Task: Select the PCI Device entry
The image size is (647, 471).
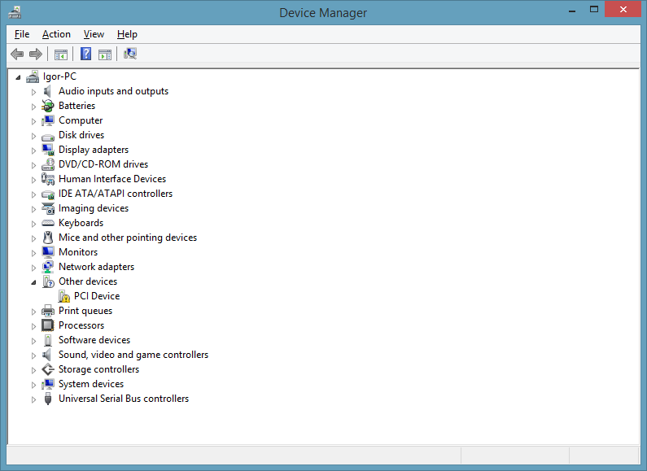Action: (97, 296)
